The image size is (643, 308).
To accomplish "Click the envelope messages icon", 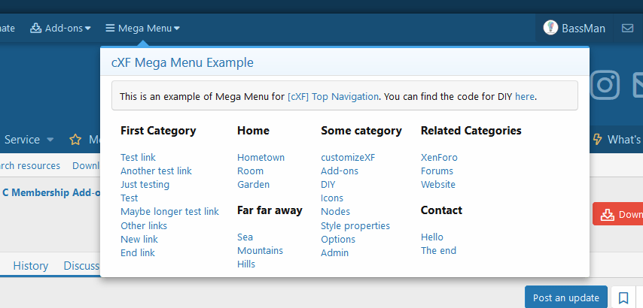I will coord(627,29).
